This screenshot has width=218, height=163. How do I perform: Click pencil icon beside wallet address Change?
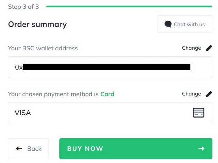click(x=209, y=48)
